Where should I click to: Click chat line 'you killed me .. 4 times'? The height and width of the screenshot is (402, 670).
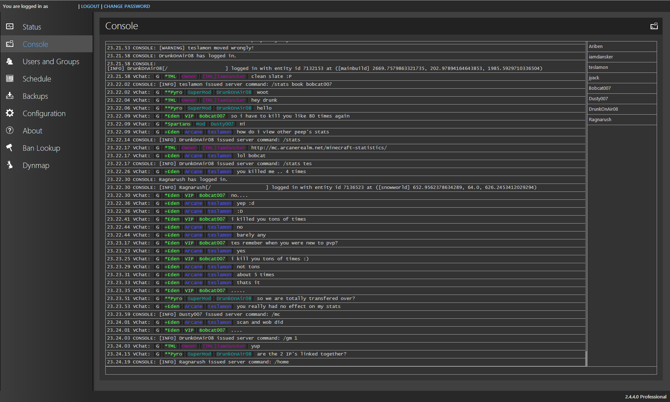pyautogui.click(x=345, y=172)
